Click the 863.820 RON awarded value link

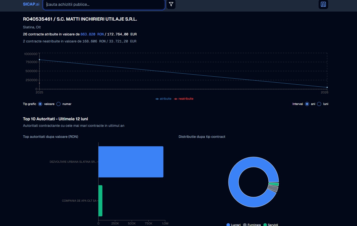pyautogui.click(x=92, y=34)
